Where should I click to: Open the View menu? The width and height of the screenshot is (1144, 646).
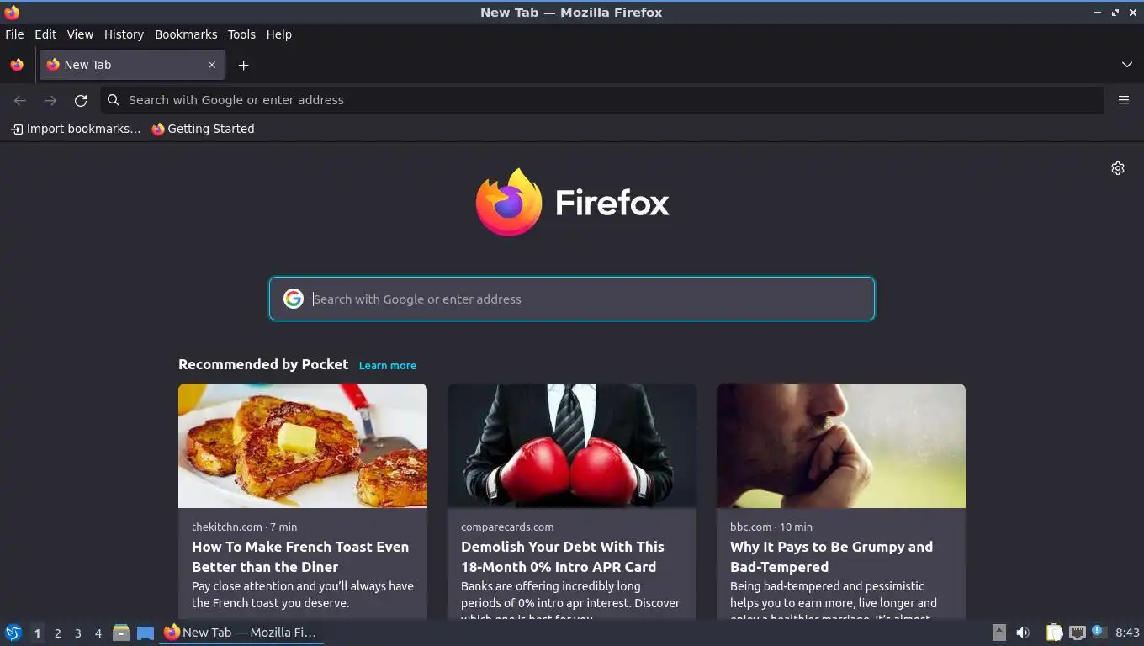pos(80,34)
